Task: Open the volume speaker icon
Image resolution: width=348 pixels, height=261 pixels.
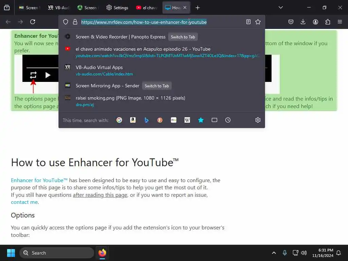Action: pyautogui.click(x=304, y=253)
